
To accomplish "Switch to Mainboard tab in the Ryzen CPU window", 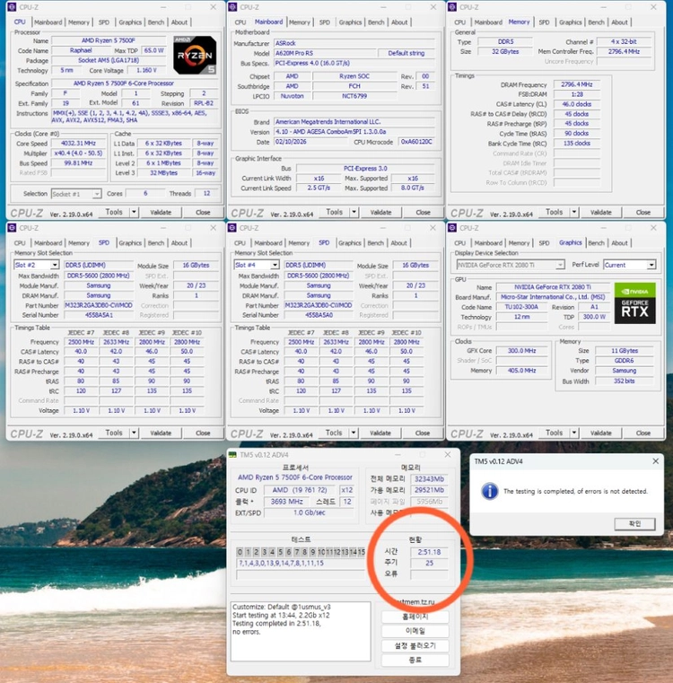I will 48,22.
